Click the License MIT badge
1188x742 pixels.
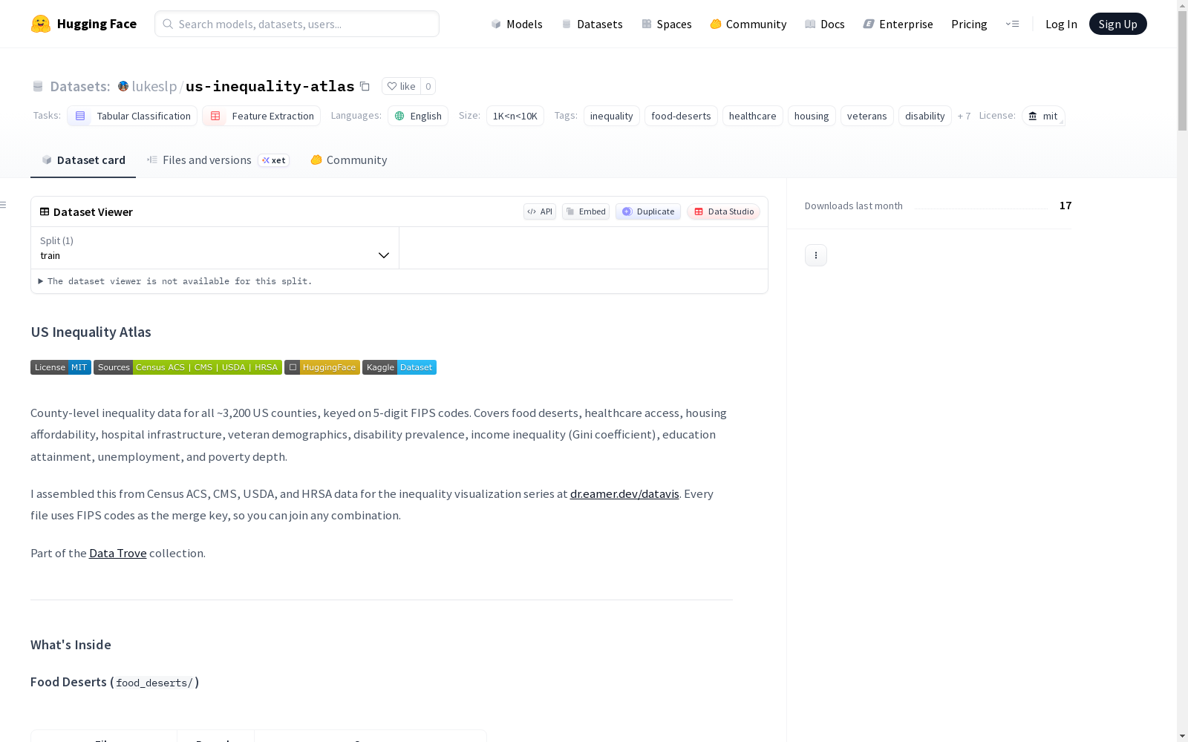coord(61,367)
